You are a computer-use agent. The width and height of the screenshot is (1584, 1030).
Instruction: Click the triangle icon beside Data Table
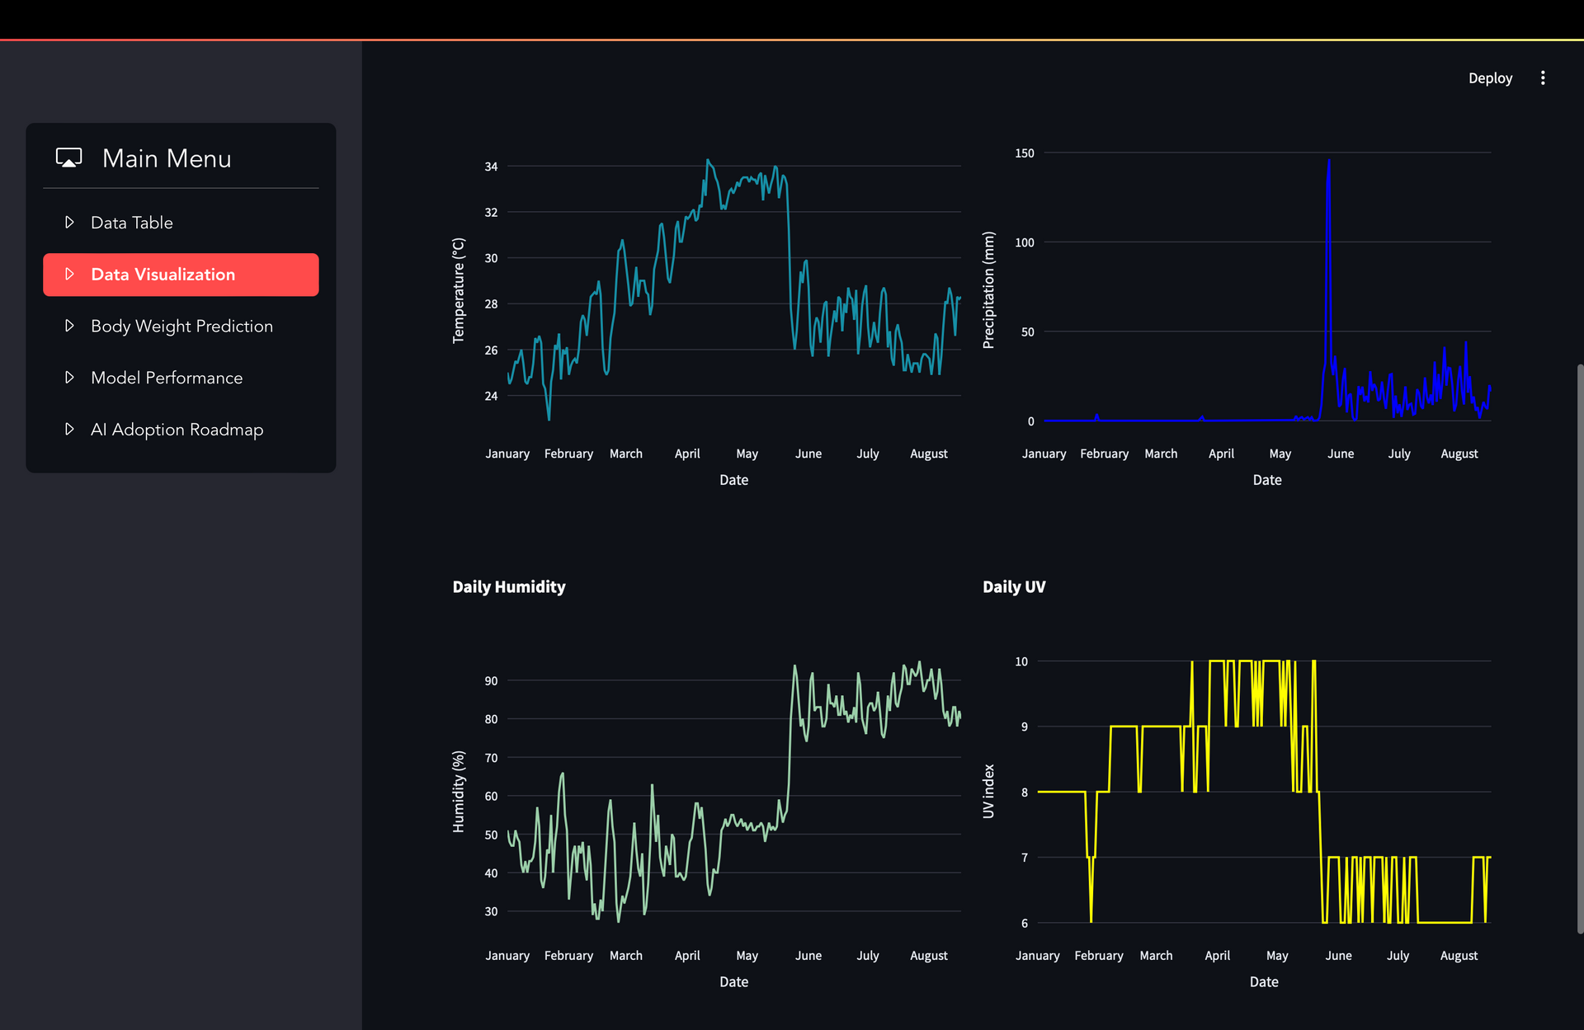pos(69,223)
